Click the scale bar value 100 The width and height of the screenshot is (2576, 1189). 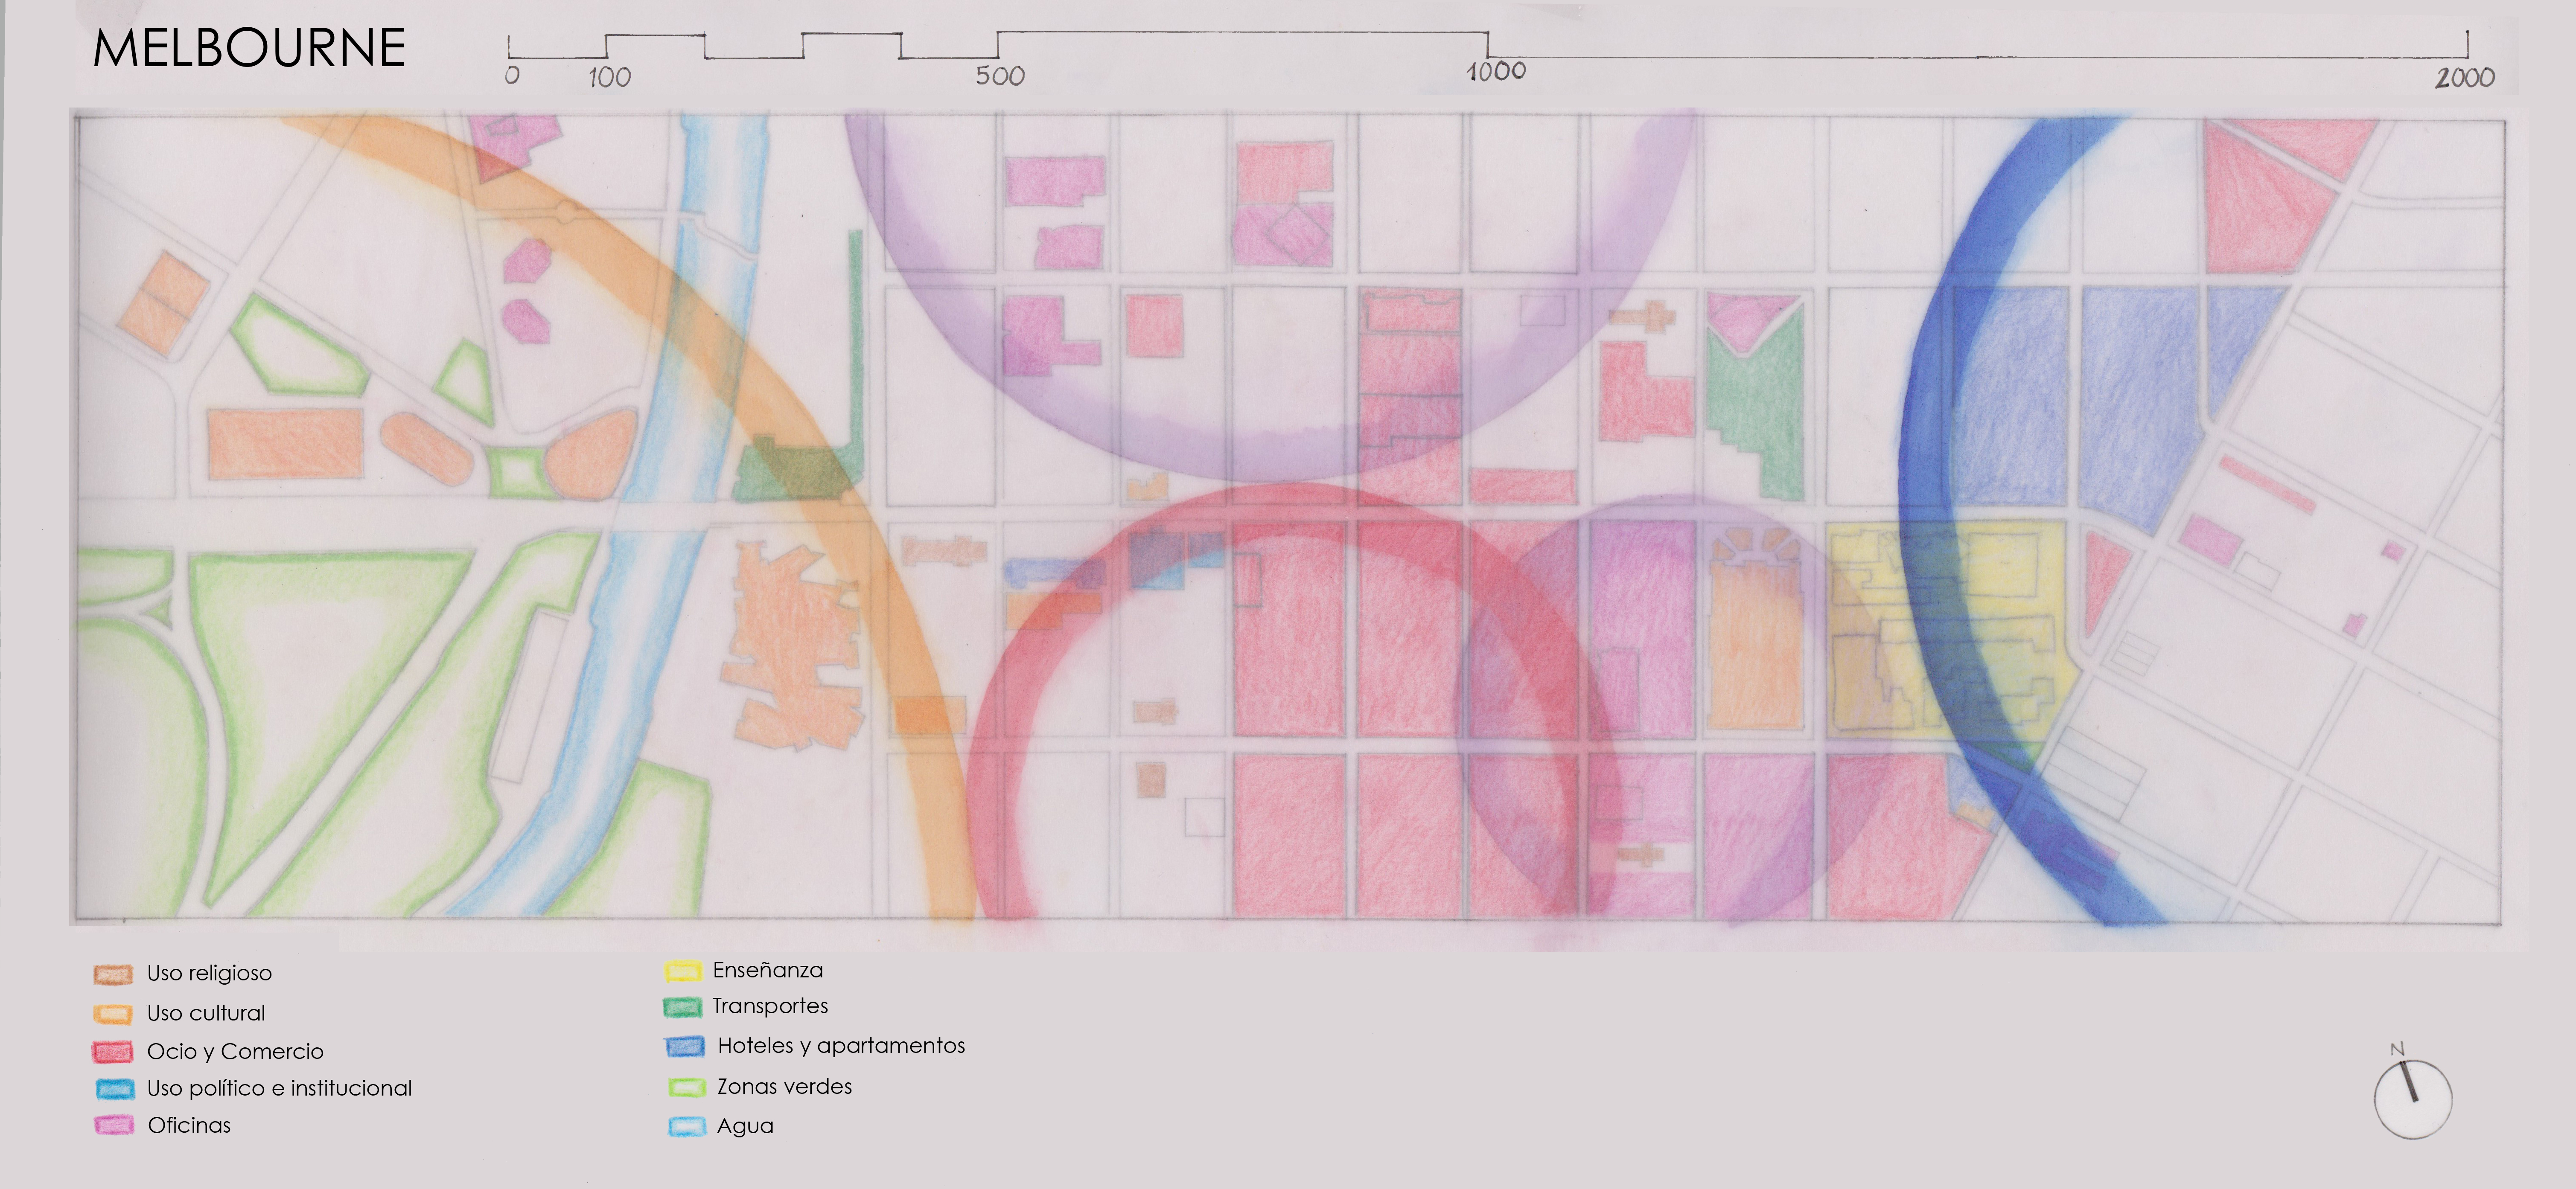(609, 77)
